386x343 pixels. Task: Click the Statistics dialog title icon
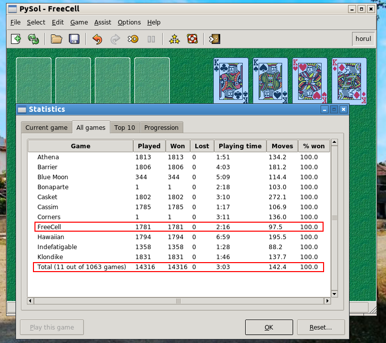22,109
